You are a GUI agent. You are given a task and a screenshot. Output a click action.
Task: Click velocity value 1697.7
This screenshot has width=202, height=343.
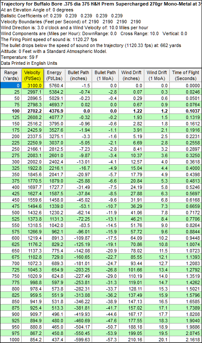33,187
